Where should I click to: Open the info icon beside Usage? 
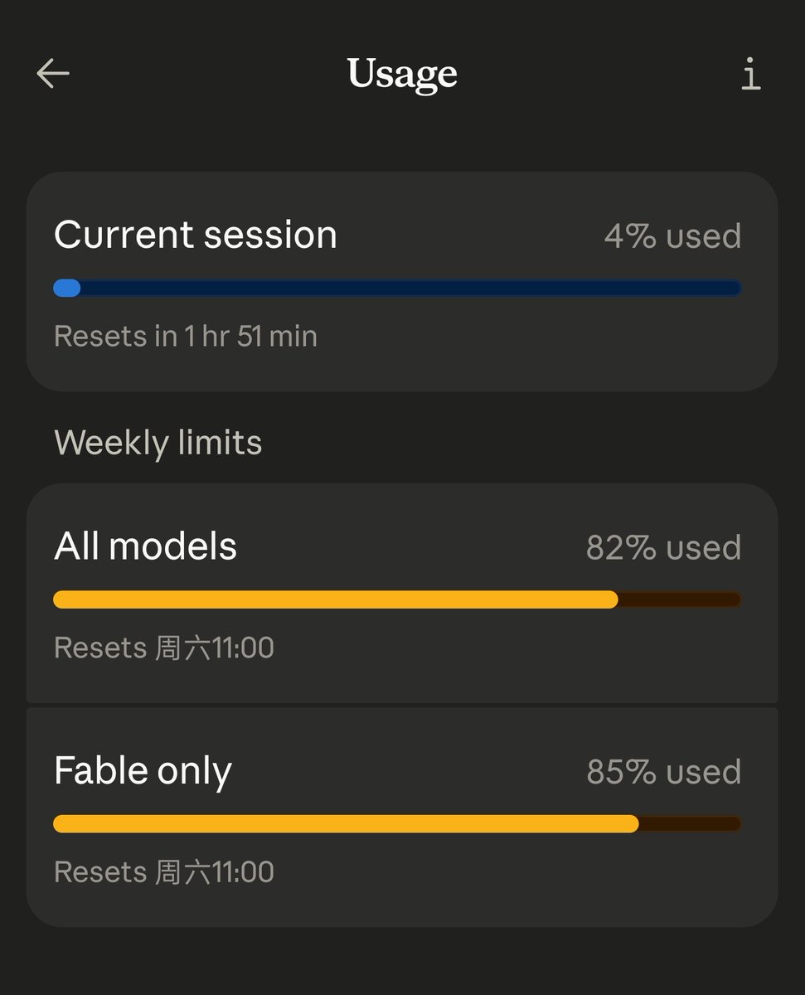click(x=750, y=74)
